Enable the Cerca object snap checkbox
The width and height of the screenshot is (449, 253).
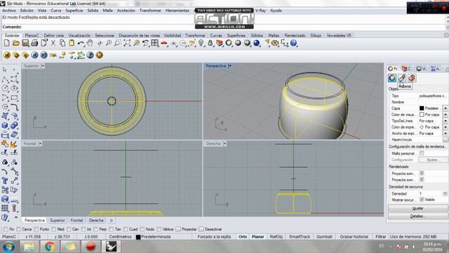pos(19,229)
